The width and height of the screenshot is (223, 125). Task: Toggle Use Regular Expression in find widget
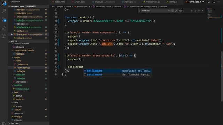point(176,11)
